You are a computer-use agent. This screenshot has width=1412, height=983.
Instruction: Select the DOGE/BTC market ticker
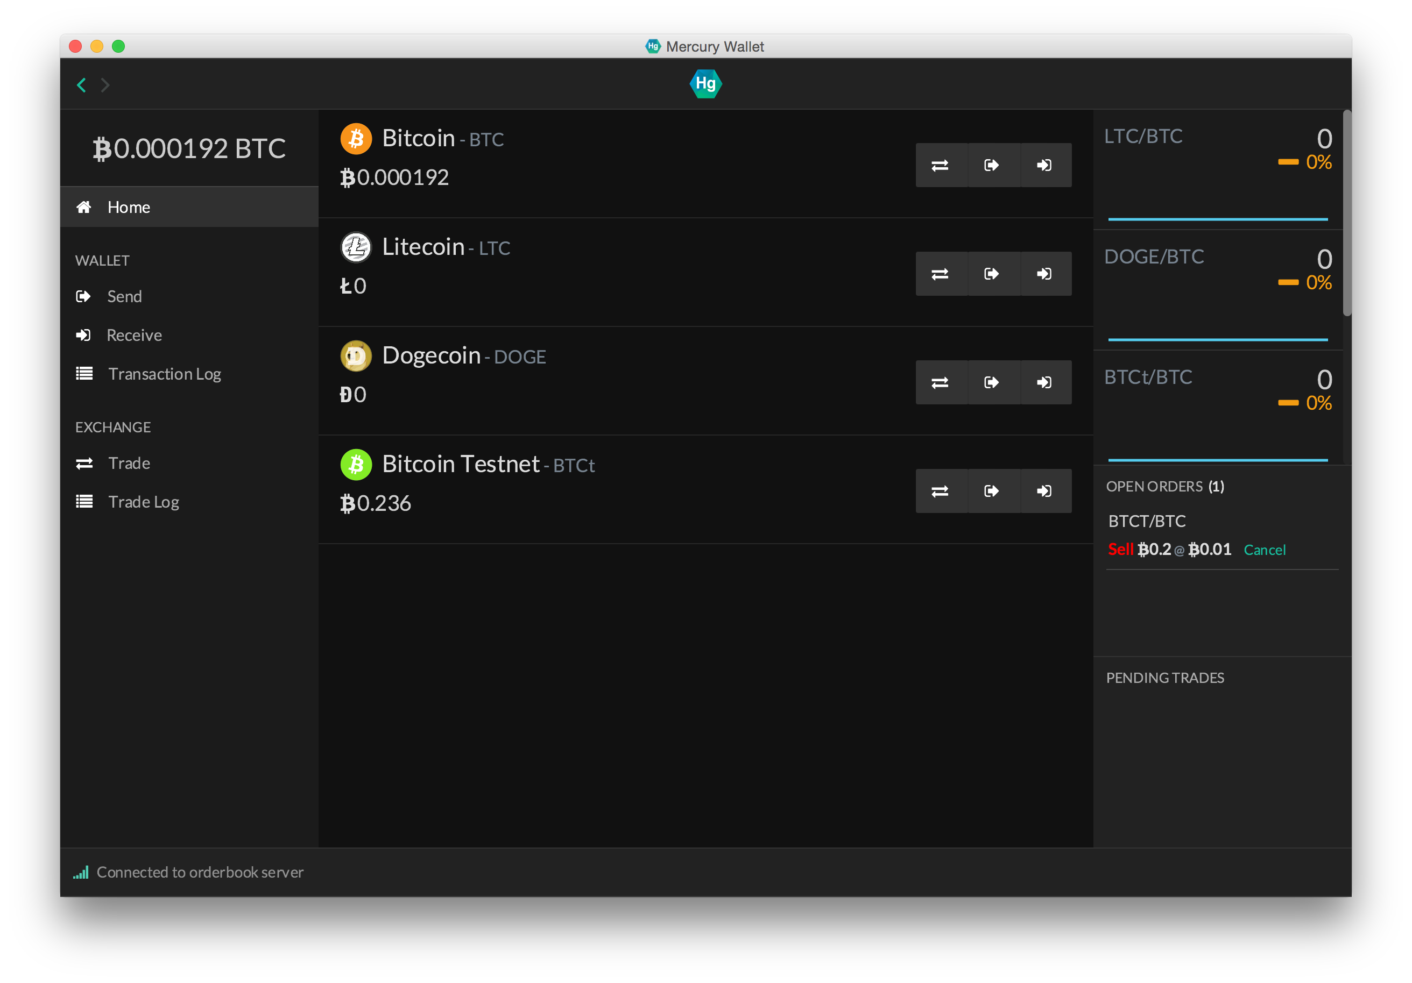pyautogui.click(x=1218, y=290)
